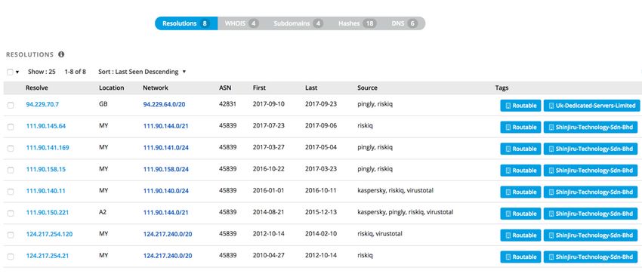642x280 pixels.
Task: Click Routable tag for 94.229.70.7
Action: pyautogui.click(x=520, y=106)
